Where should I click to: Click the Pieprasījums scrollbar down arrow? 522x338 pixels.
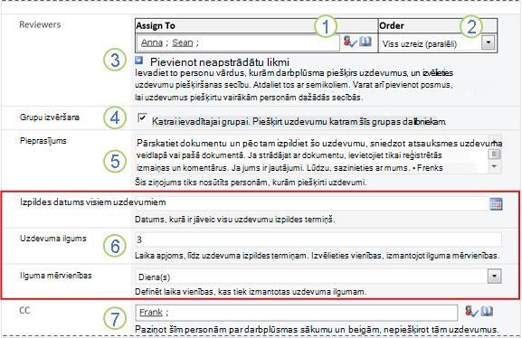coord(495,167)
